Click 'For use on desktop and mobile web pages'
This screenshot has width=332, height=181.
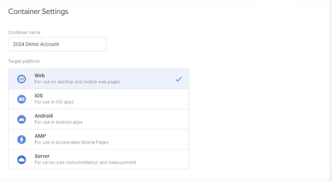tap(77, 82)
